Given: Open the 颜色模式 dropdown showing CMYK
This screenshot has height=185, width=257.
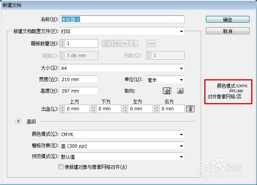Looking at the screenshot, I should [122, 134].
